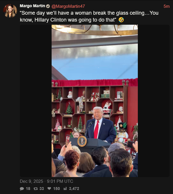Click the Margo Martin display name

pos(32,6)
